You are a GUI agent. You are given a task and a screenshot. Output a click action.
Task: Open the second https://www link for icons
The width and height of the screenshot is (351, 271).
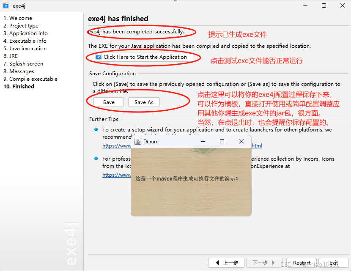117,175
